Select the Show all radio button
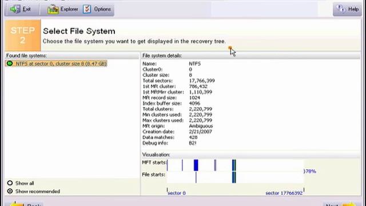The height and width of the screenshot is (206, 366). (10, 183)
